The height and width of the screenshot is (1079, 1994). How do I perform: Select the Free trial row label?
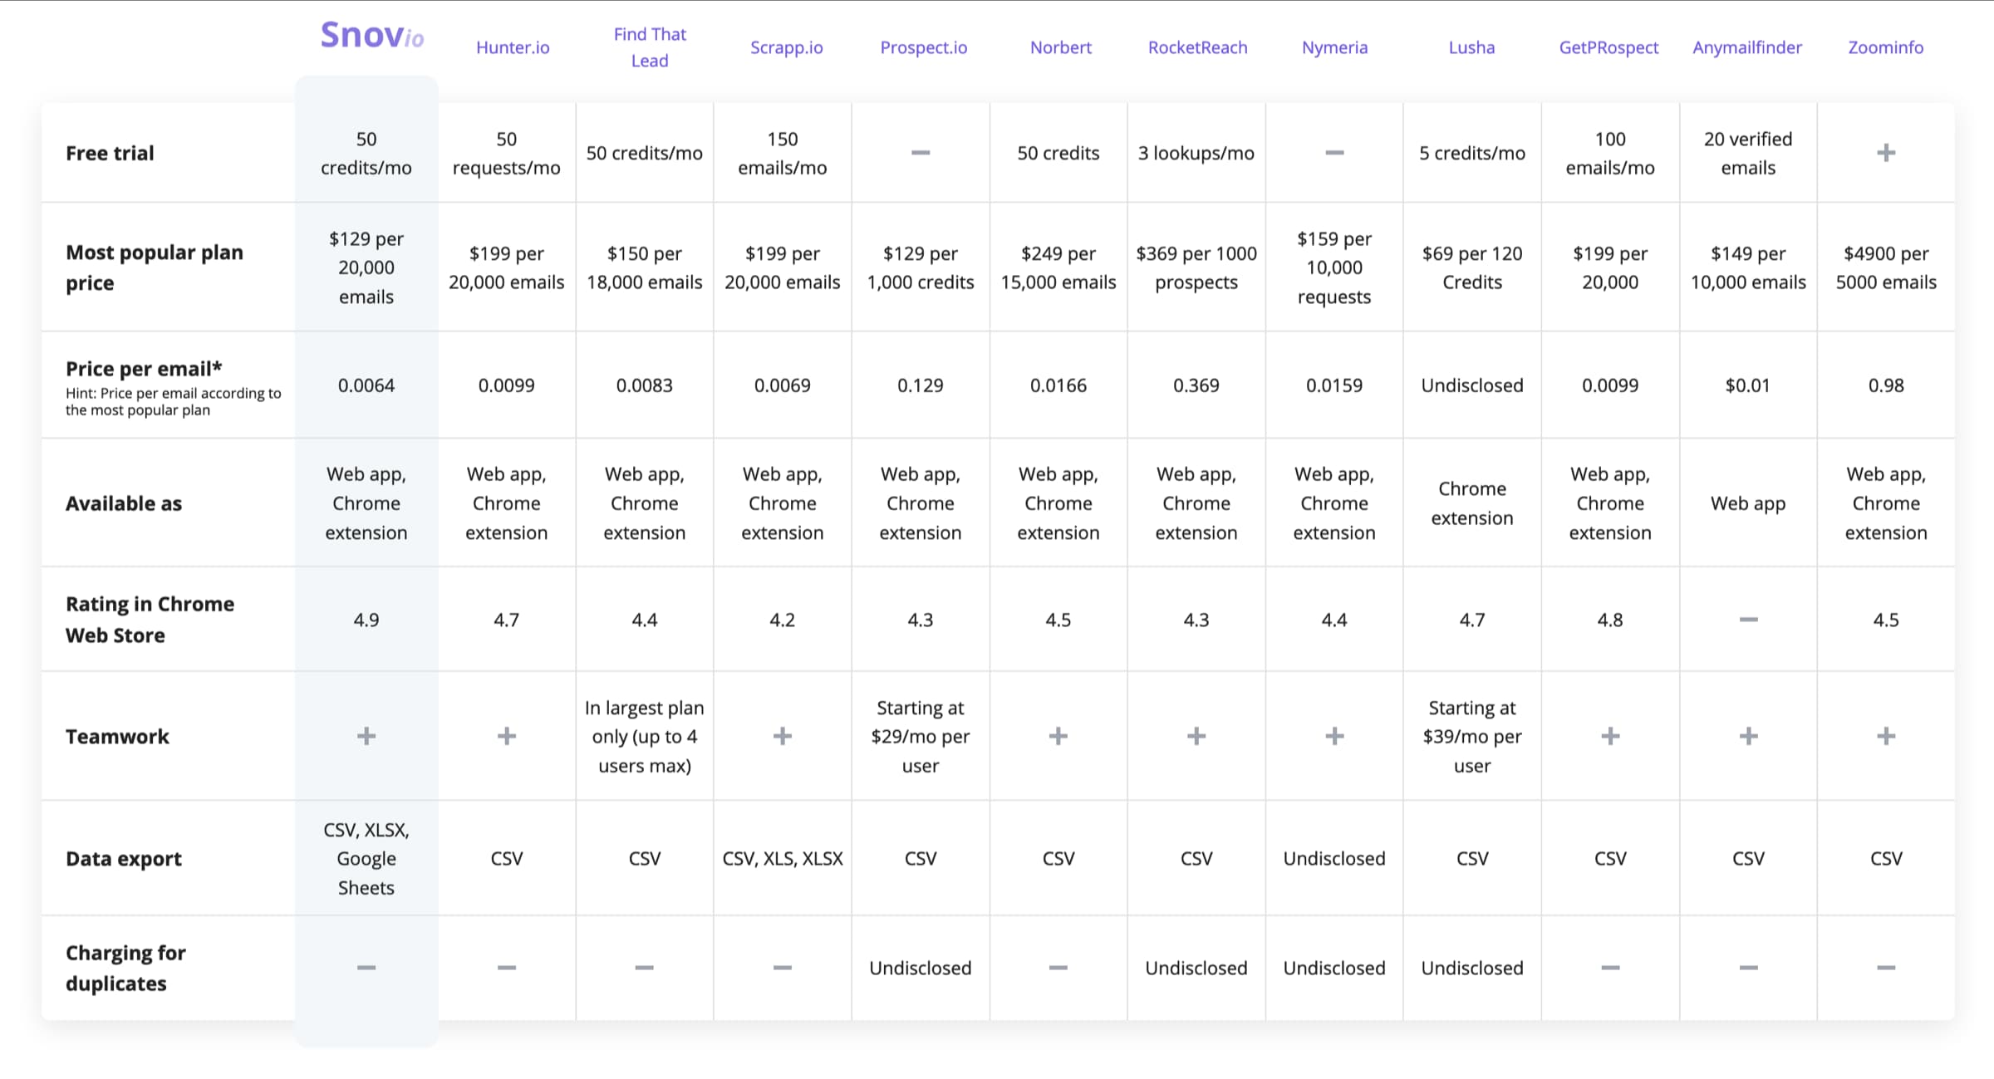tap(110, 153)
